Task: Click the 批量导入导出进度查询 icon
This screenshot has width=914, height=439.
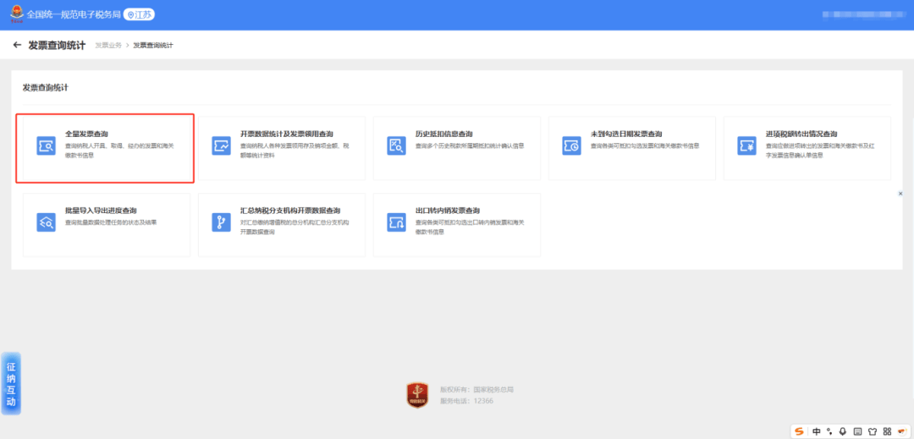Action: pos(46,222)
